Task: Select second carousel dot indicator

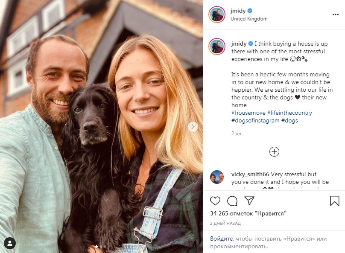Action: [101, 247]
